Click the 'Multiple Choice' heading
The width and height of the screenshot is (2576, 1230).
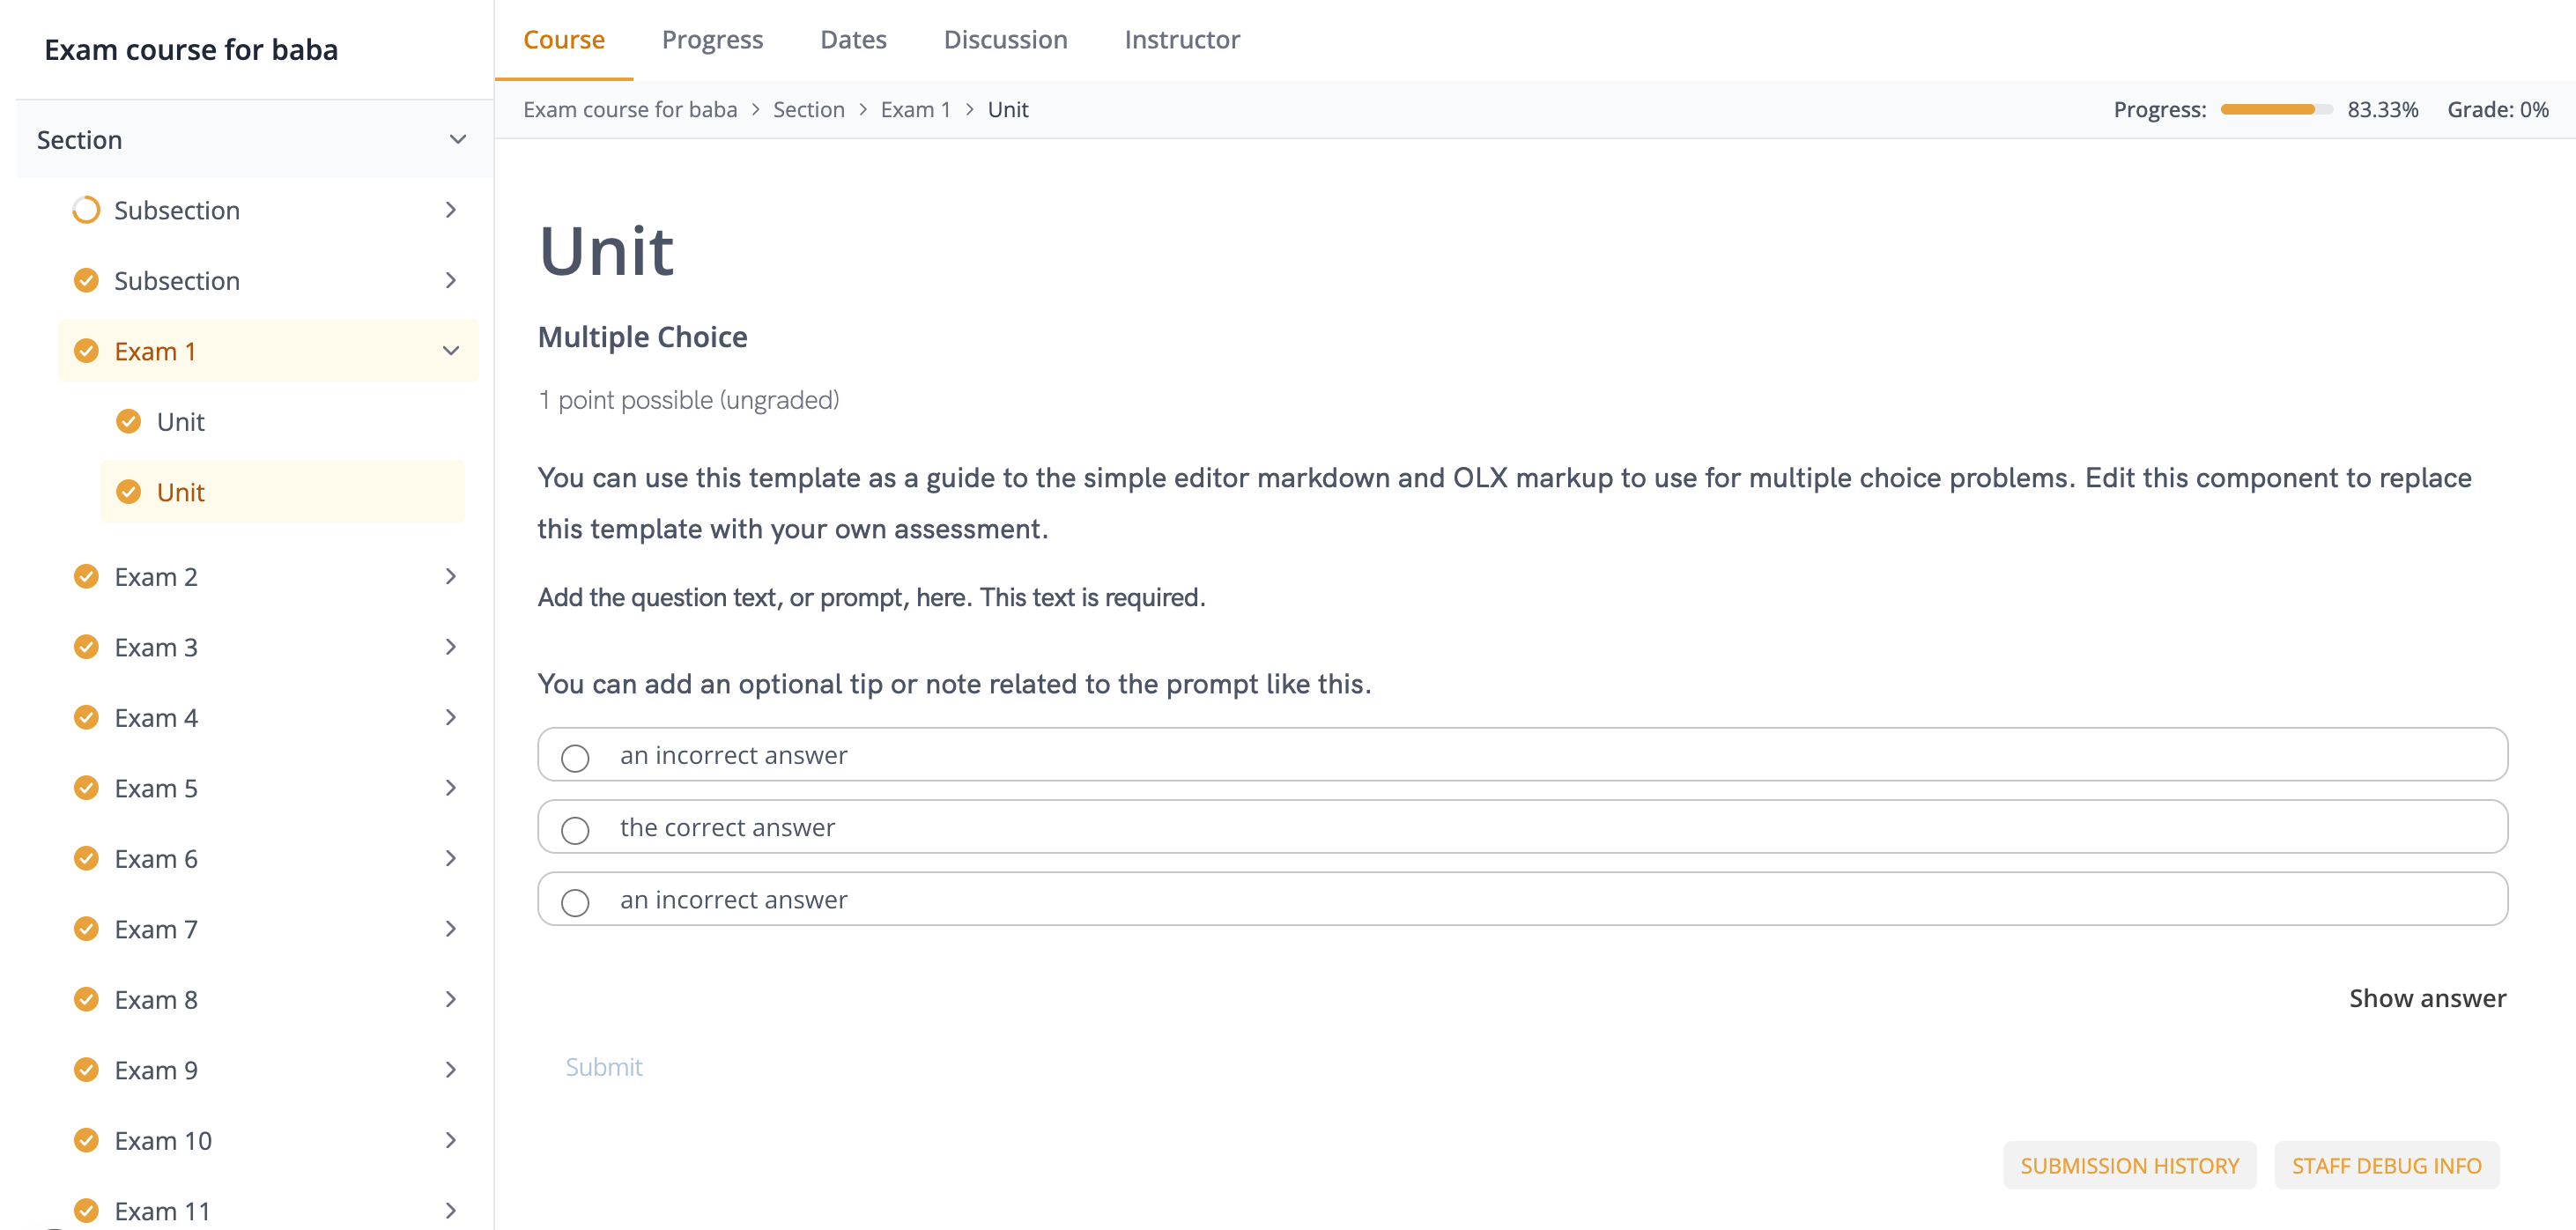[642, 336]
